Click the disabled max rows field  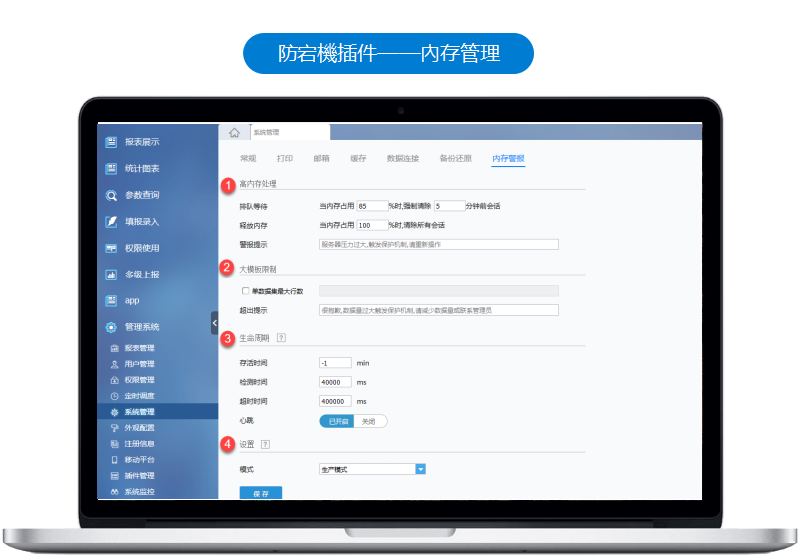[x=439, y=291]
